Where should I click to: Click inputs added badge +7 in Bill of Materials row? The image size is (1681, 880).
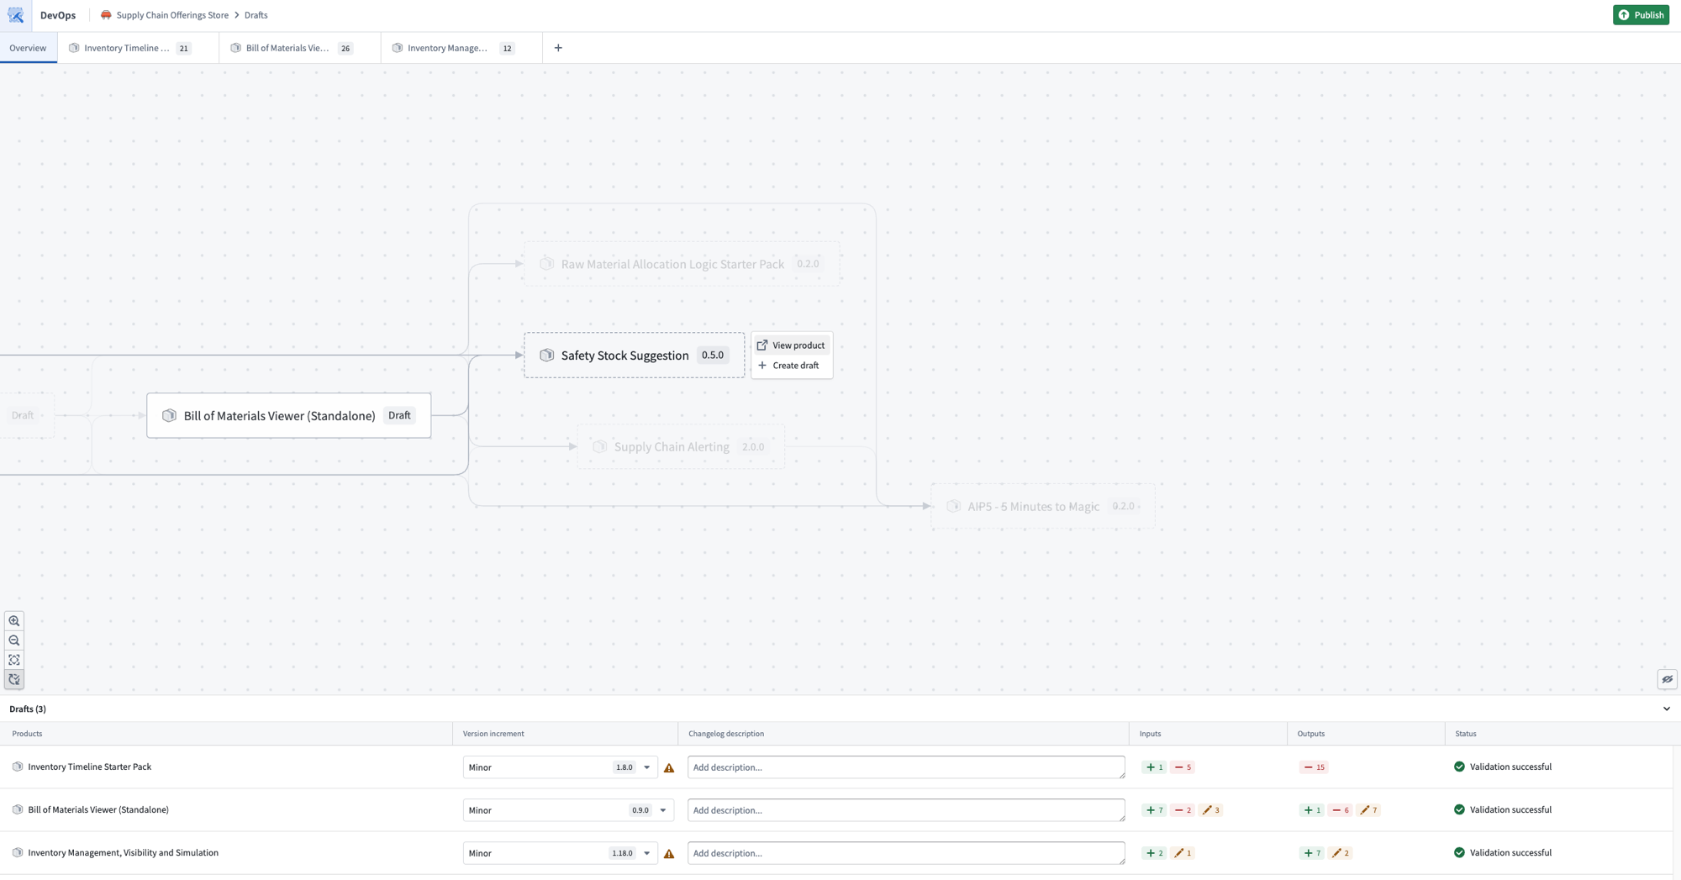1154,810
